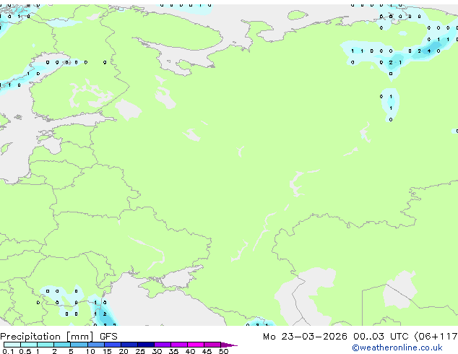The height and width of the screenshot is (354, 458).
Task: Pick the legend swatch between 0.1 and 0.5
Action: (x=12, y=345)
